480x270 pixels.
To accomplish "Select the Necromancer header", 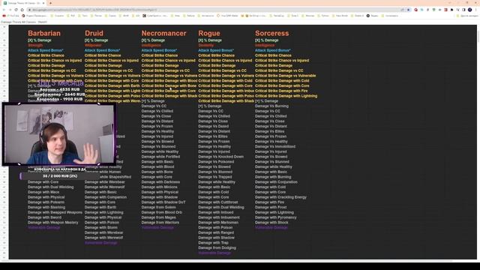I will click(163, 33).
